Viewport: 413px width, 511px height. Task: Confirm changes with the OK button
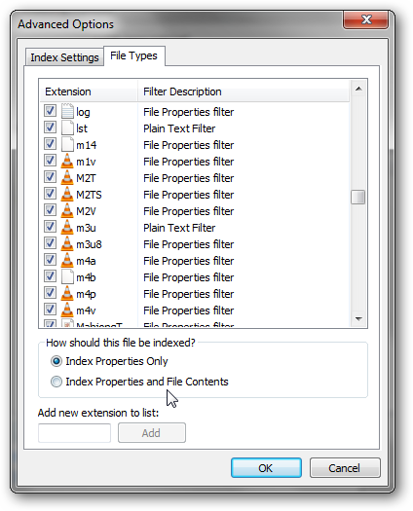[266, 468]
